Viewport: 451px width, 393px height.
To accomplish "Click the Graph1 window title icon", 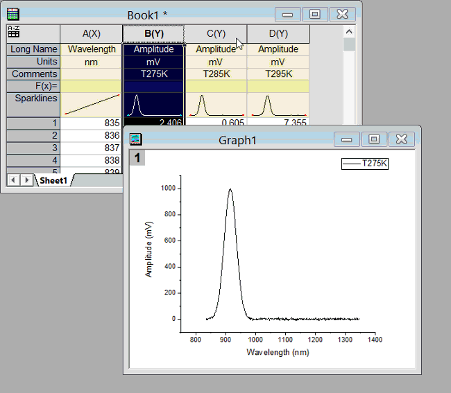I will 136,139.
